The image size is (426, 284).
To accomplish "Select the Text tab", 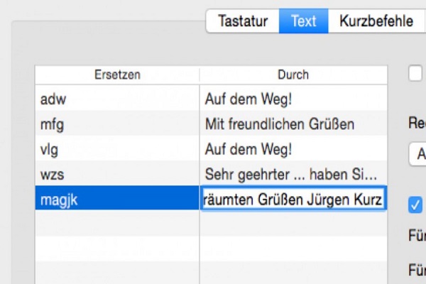I will pyautogui.click(x=303, y=21).
